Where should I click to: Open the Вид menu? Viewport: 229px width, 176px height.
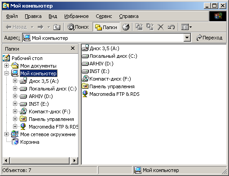[53, 16]
